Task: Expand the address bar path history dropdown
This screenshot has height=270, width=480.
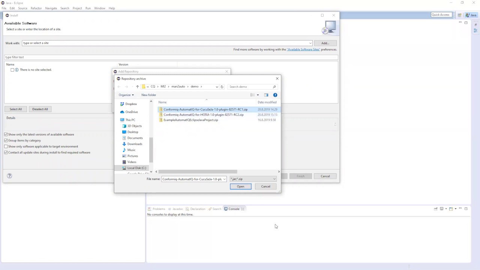Action: (x=217, y=87)
